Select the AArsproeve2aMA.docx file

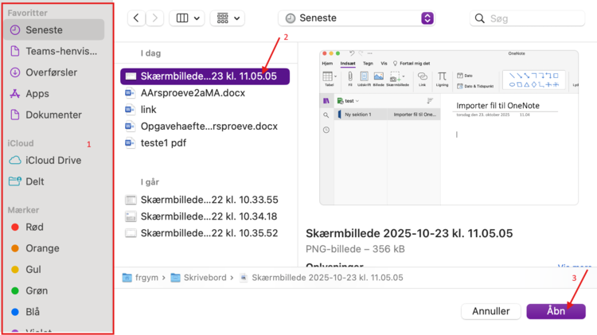click(x=193, y=93)
